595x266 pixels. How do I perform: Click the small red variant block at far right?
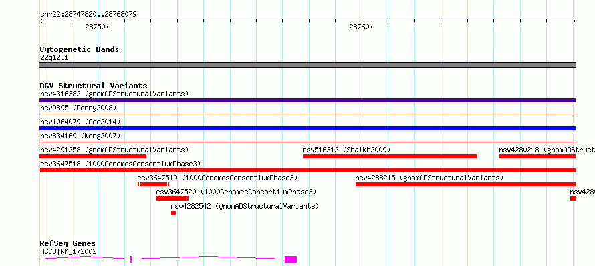[x=574, y=198]
